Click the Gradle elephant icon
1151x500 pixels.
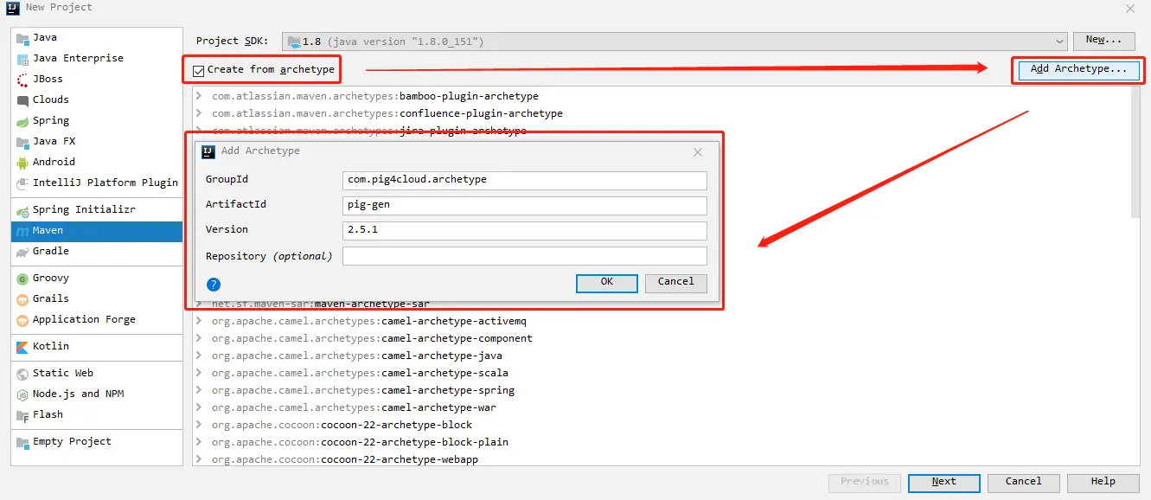coord(22,252)
